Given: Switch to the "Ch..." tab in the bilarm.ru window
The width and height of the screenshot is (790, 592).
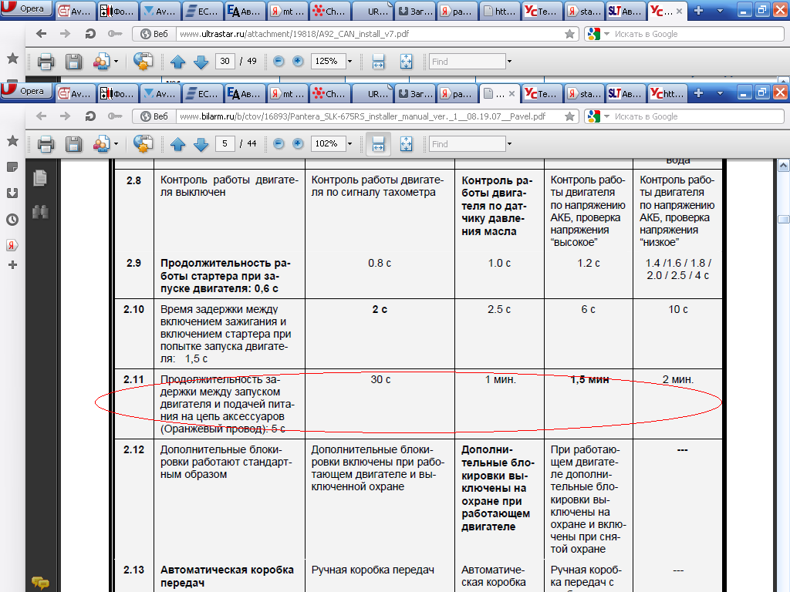Looking at the screenshot, I should click(329, 93).
